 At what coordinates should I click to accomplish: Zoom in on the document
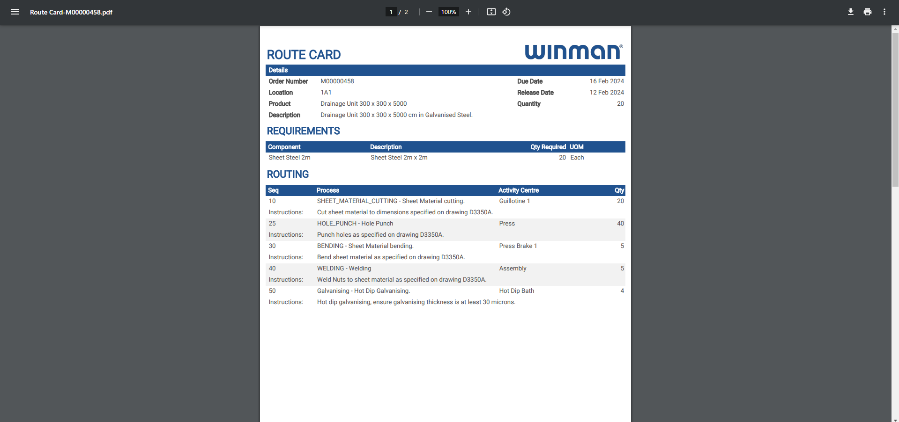(x=468, y=12)
